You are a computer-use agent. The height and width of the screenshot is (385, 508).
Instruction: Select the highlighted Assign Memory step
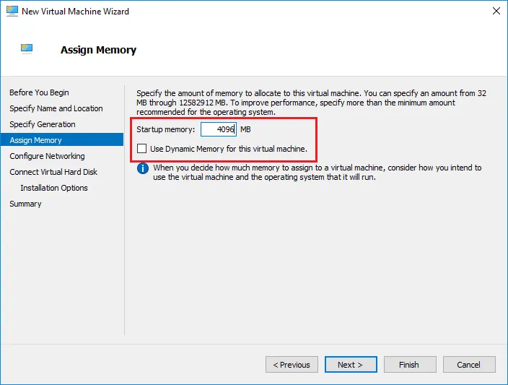tap(35, 140)
